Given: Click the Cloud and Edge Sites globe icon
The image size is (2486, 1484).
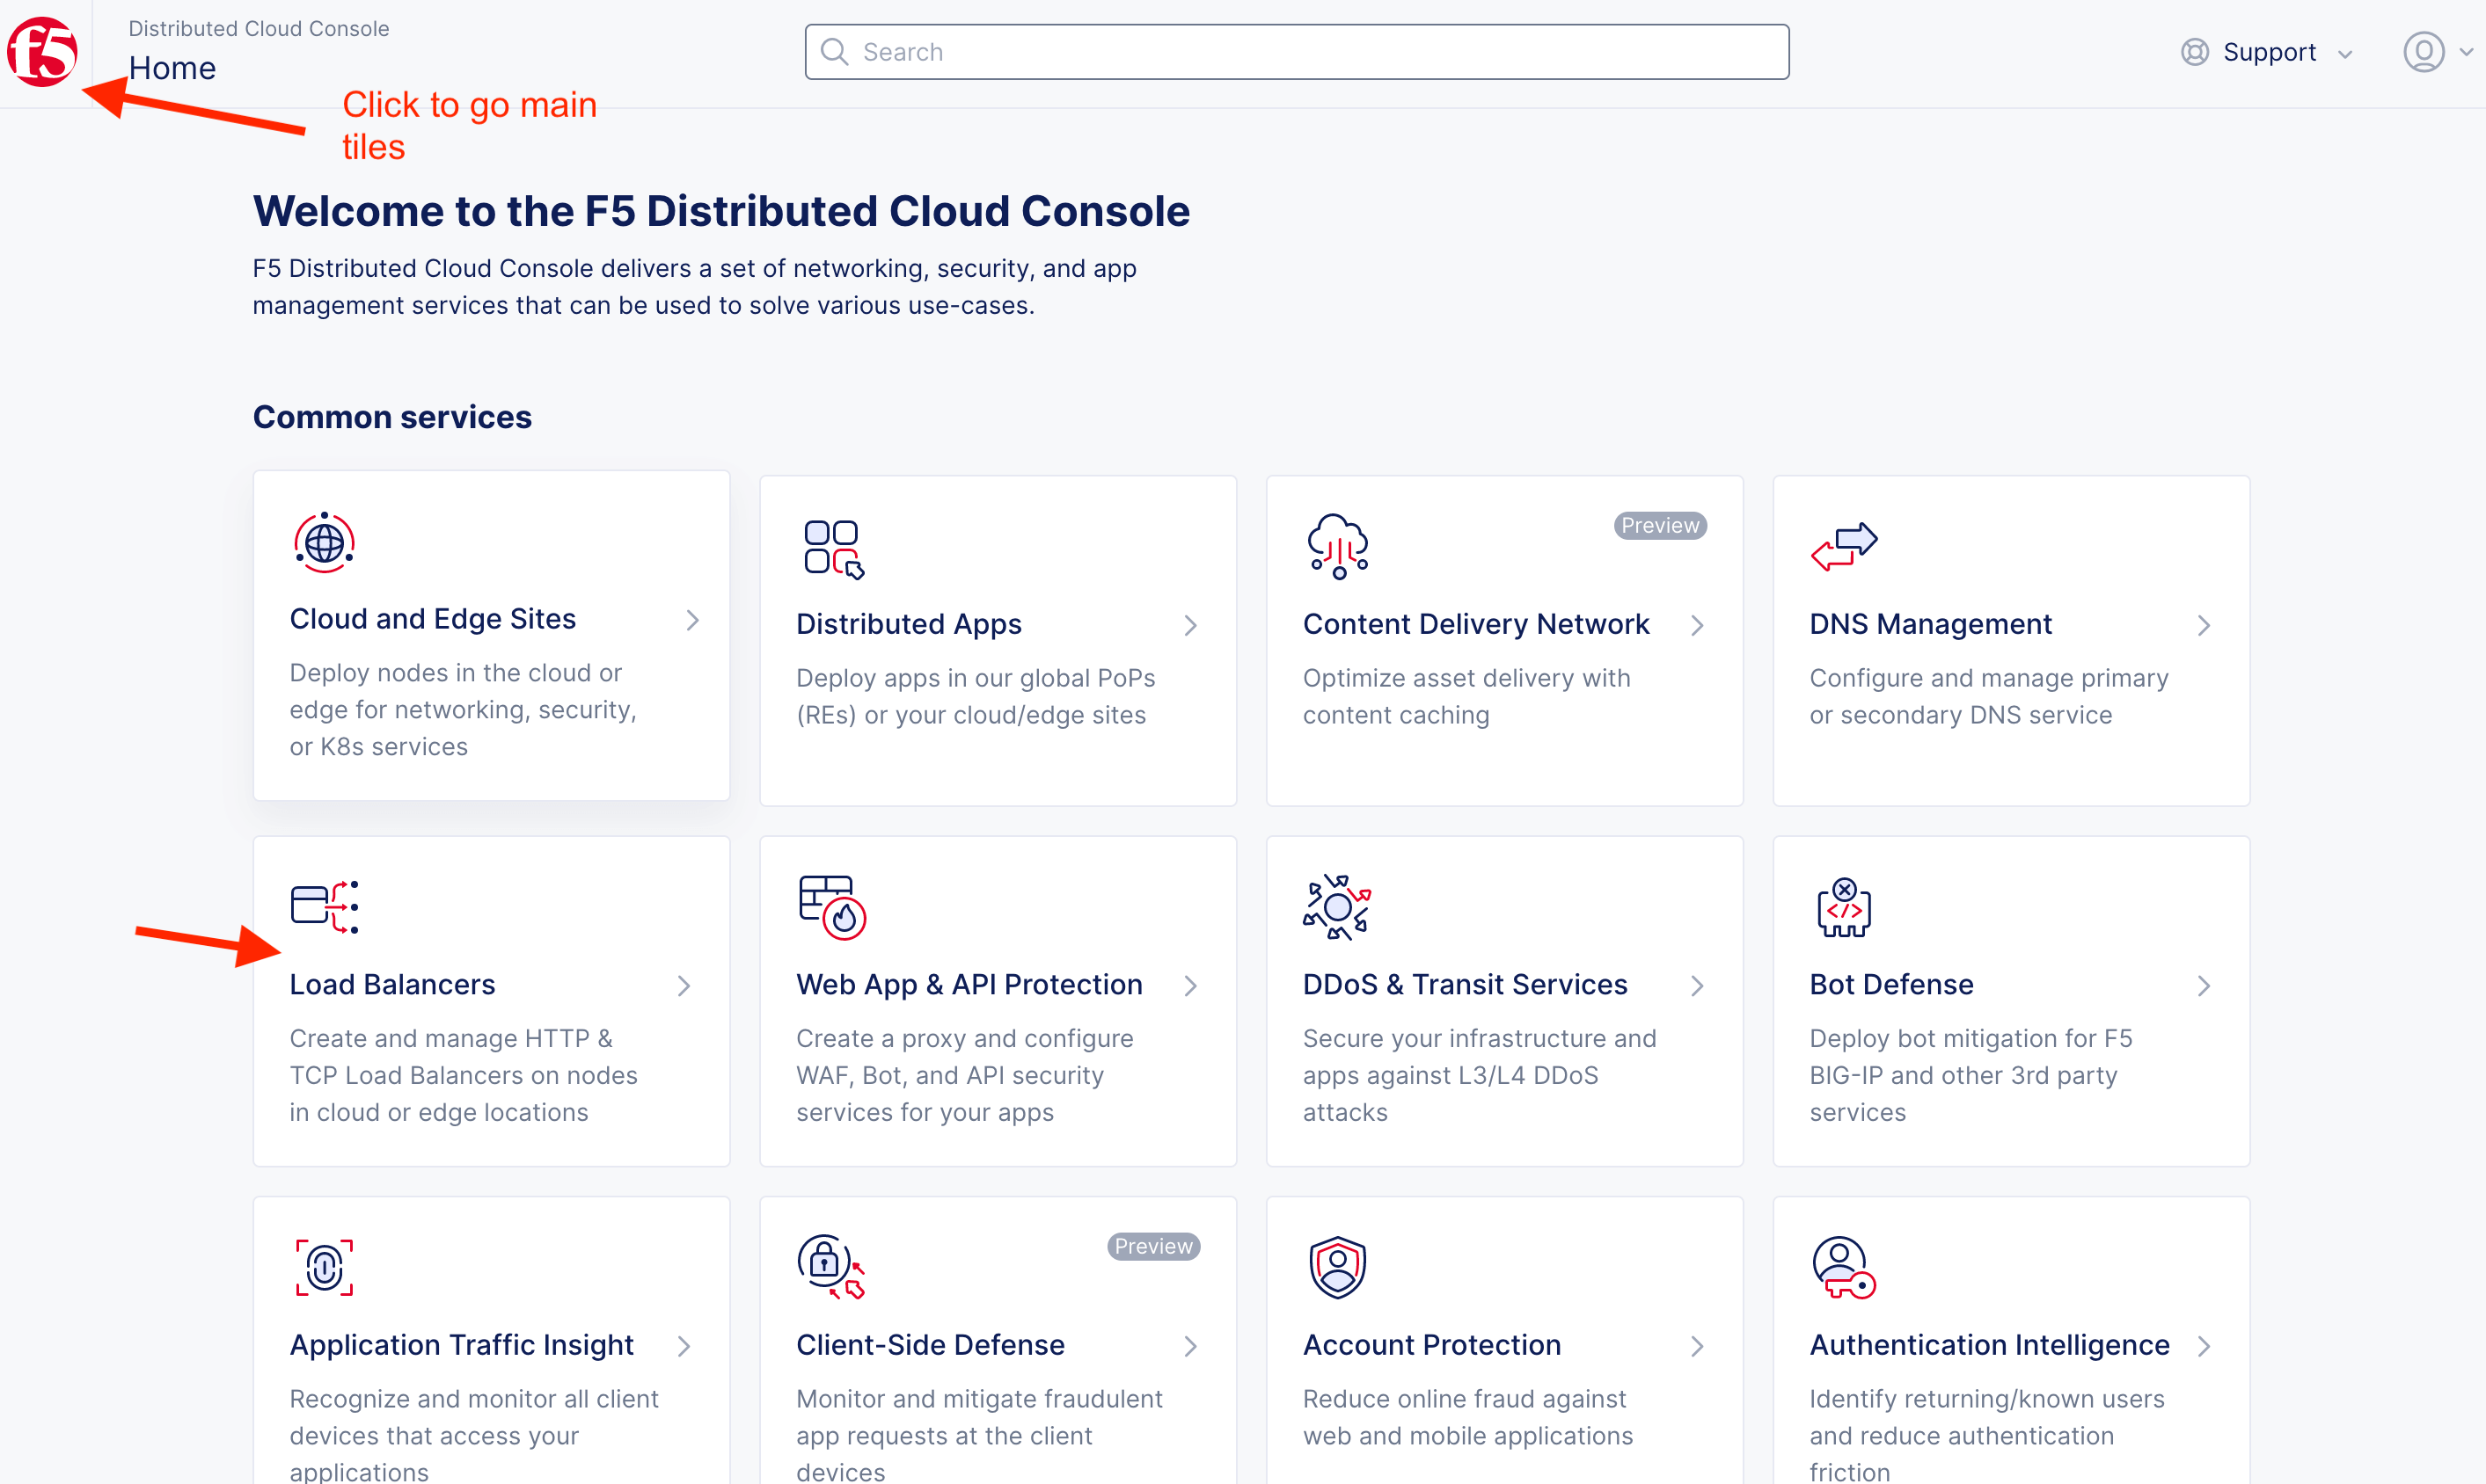Looking at the screenshot, I should 324,543.
